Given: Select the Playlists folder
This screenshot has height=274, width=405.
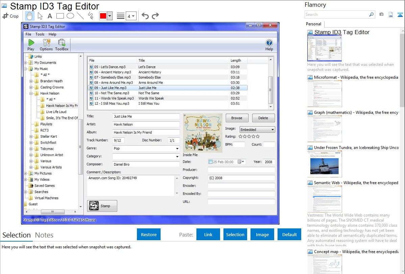Looking at the screenshot, I should tap(46, 124).
